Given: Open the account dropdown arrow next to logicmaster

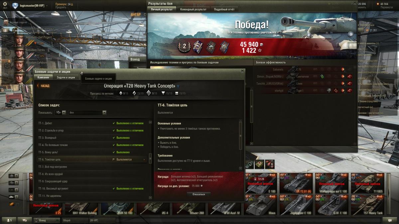Looking at the screenshot, I should click(x=47, y=6).
